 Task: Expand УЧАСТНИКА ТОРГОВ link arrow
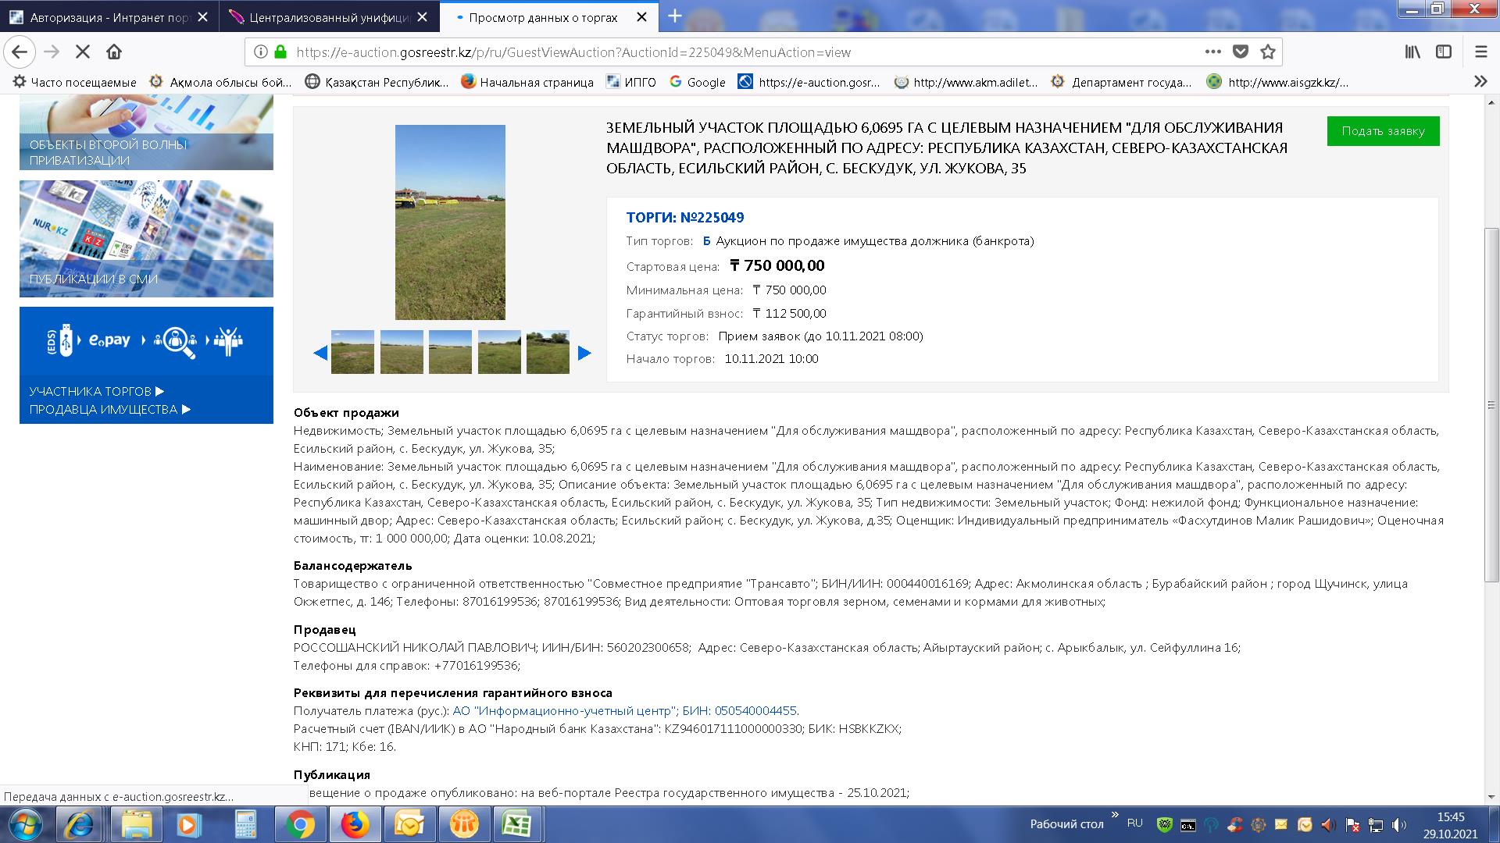[160, 391]
